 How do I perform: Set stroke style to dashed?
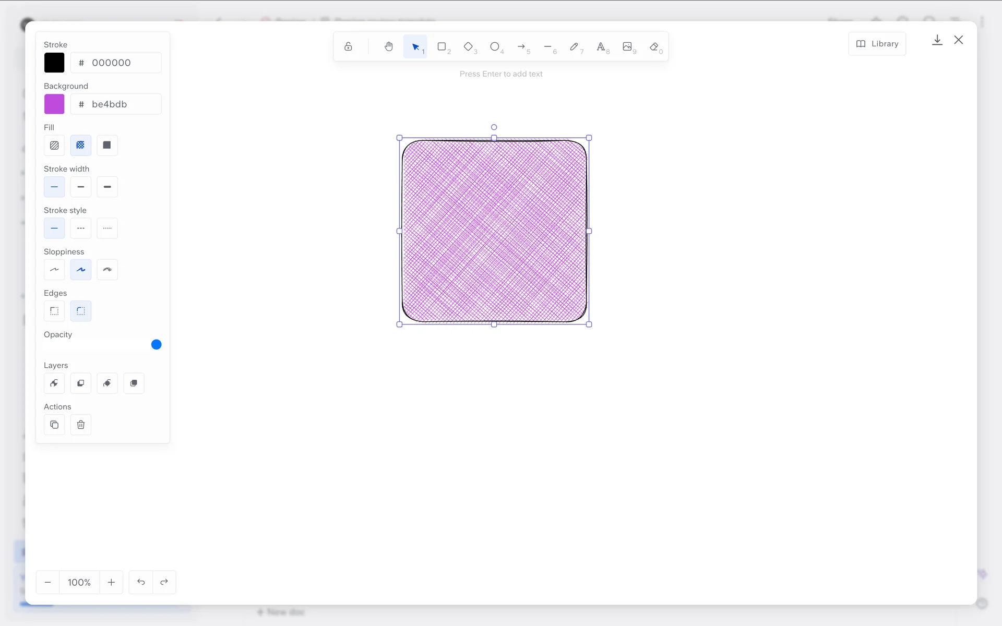81,228
